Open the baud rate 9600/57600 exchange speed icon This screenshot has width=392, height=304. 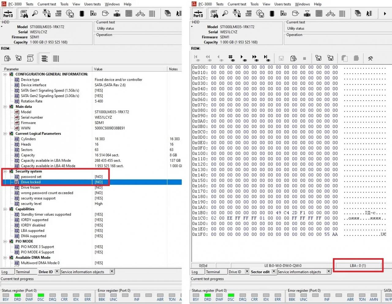58,13
